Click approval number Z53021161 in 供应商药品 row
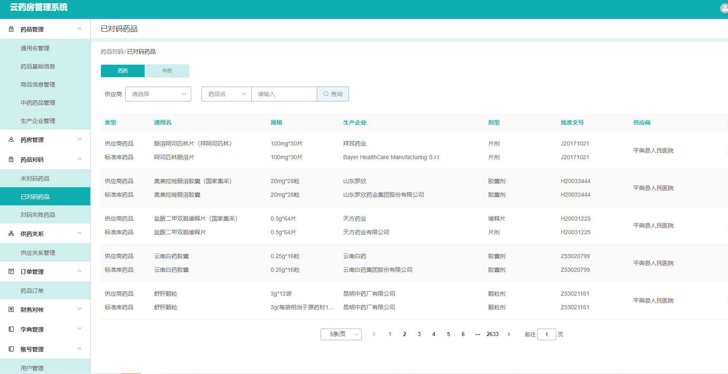This screenshot has width=728, height=374. (x=575, y=294)
